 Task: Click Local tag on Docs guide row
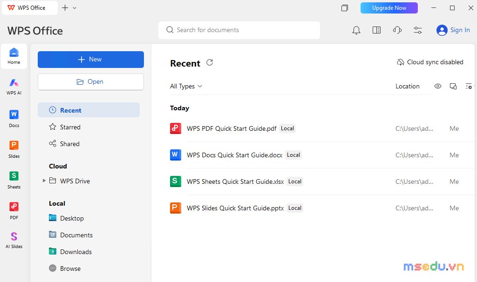pos(293,155)
